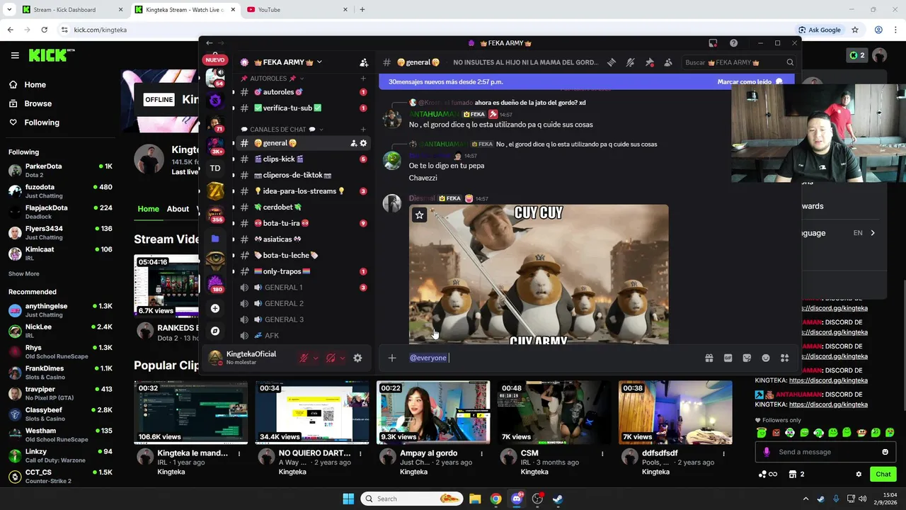
Task: Invite people icon beside FEKA ARMY name
Action: tap(364, 62)
